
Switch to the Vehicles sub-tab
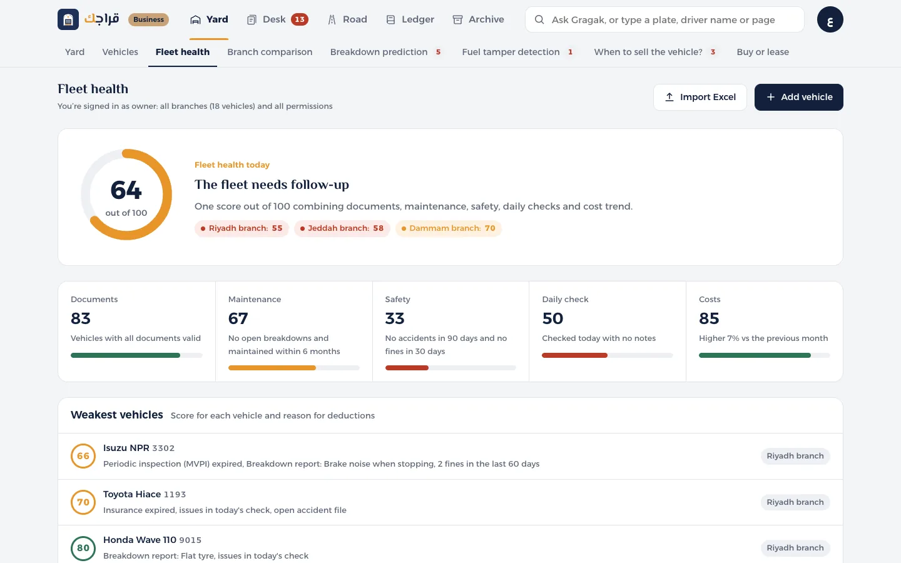click(x=120, y=52)
